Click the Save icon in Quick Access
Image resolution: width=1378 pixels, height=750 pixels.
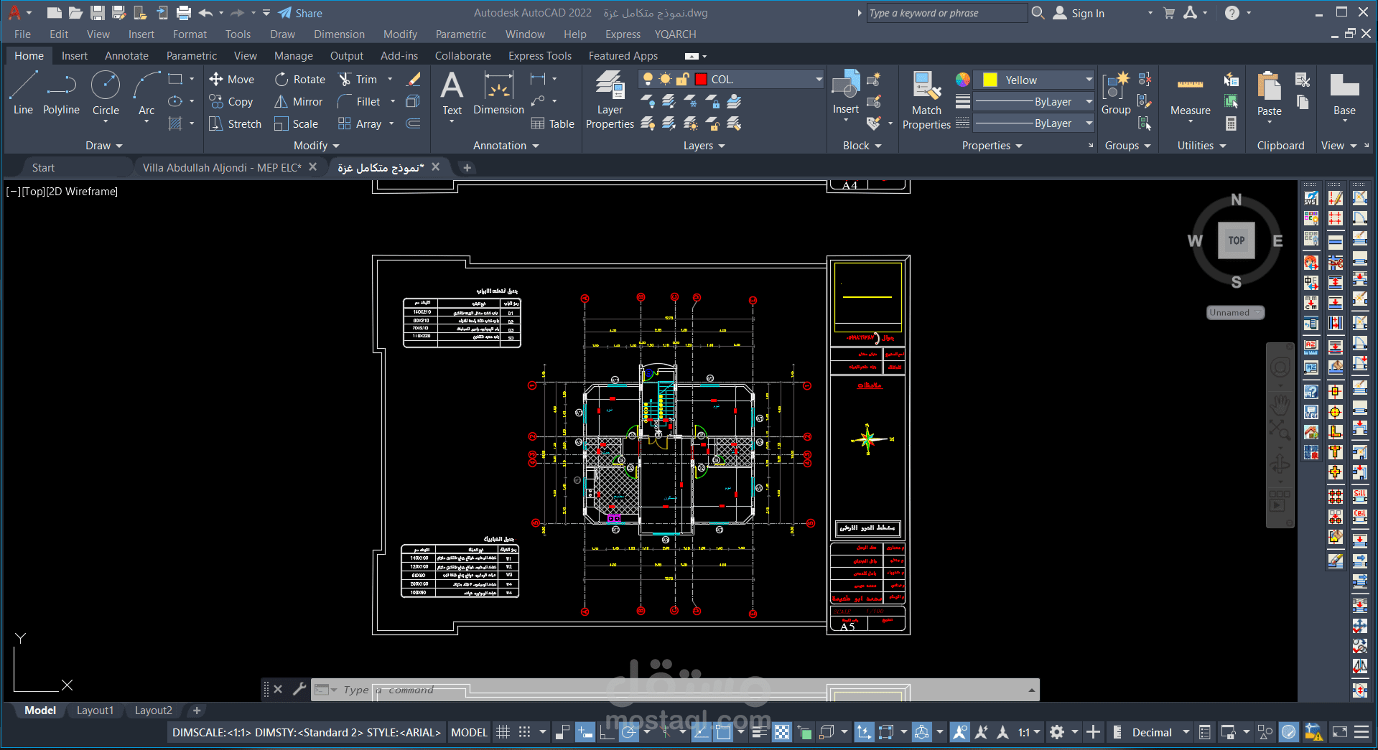coord(98,13)
